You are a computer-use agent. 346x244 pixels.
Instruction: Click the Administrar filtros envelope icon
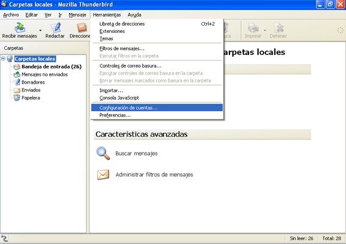coord(103,174)
